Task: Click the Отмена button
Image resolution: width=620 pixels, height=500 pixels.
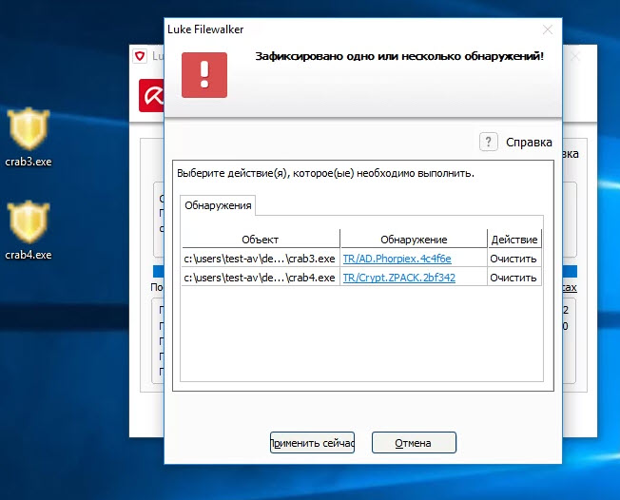Action: pyautogui.click(x=414, y=443)
